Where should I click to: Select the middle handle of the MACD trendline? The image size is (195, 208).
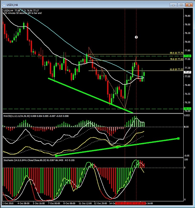point(117,147)
